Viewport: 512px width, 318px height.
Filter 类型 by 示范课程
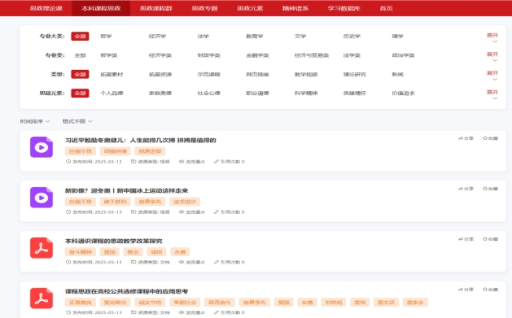(x=208, y=74)
